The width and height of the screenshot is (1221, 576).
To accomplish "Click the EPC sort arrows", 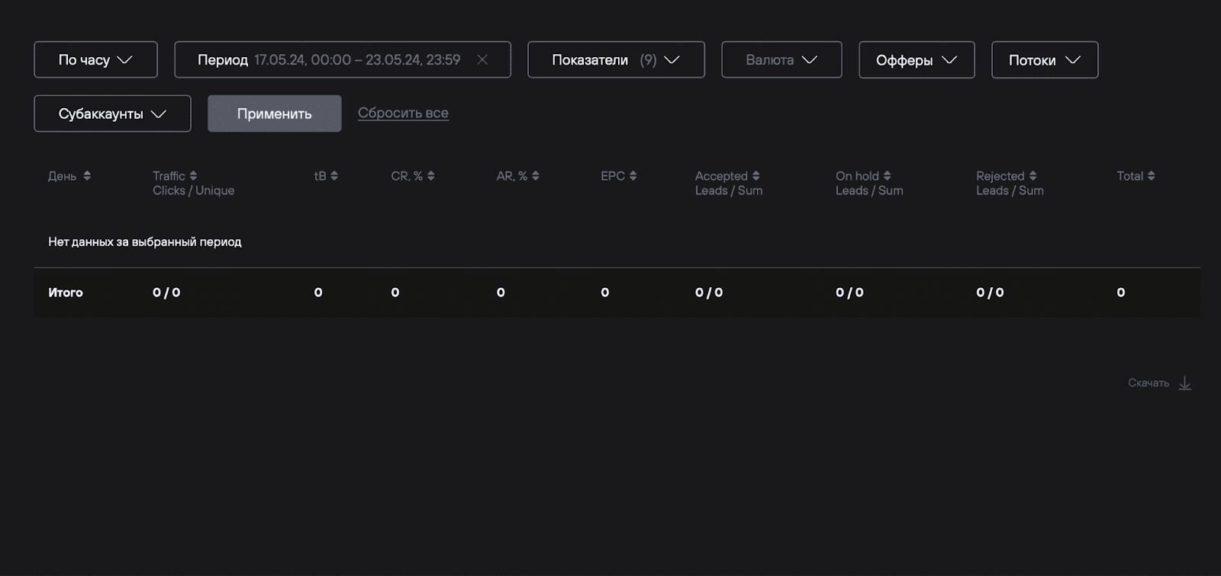I will point(633,176).
